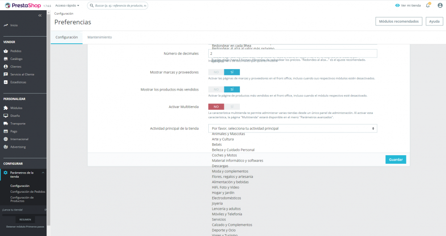Click the Configuración breadcrumb link
The image size is (446, 236).
pos(64,14)
